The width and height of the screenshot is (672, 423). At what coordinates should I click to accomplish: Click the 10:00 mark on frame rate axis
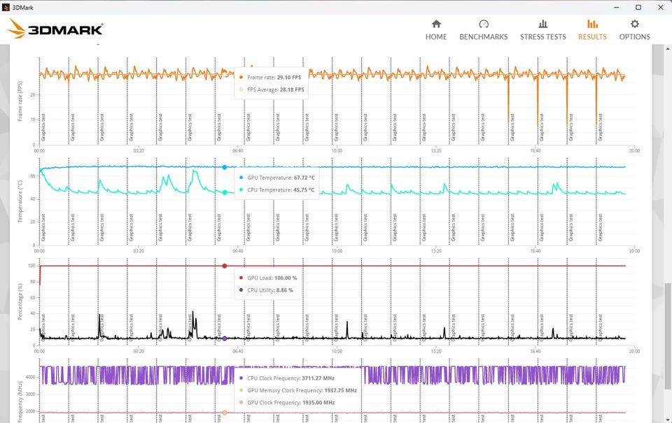click(x=337, y=150)
